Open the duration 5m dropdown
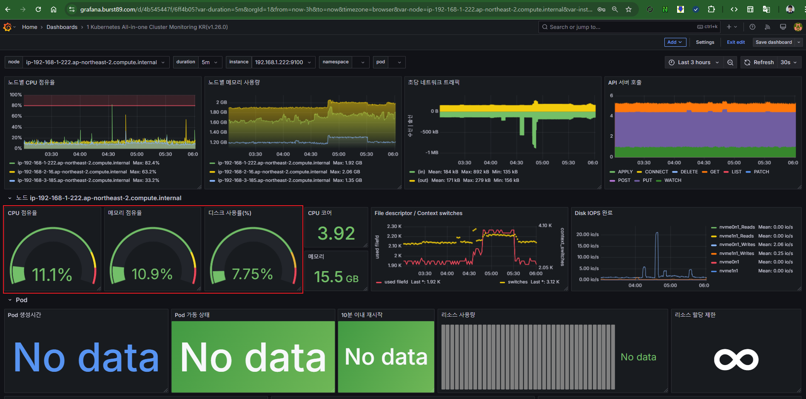The image size is (806, 399). 210,62
